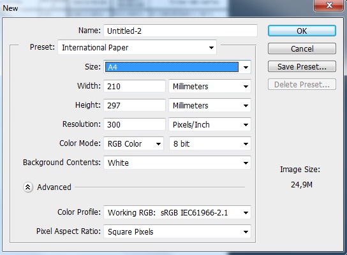347x255 pixels.
Task: Click the Width value field 210
Action: (135, 86)
